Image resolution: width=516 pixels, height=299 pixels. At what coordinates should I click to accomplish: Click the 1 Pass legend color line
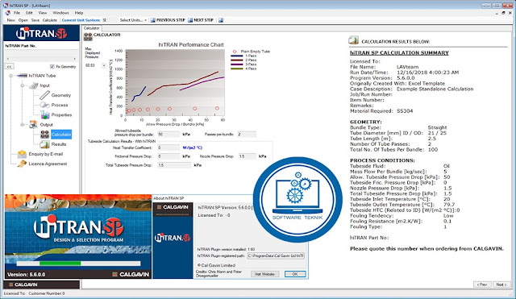(x=237, y=56)
